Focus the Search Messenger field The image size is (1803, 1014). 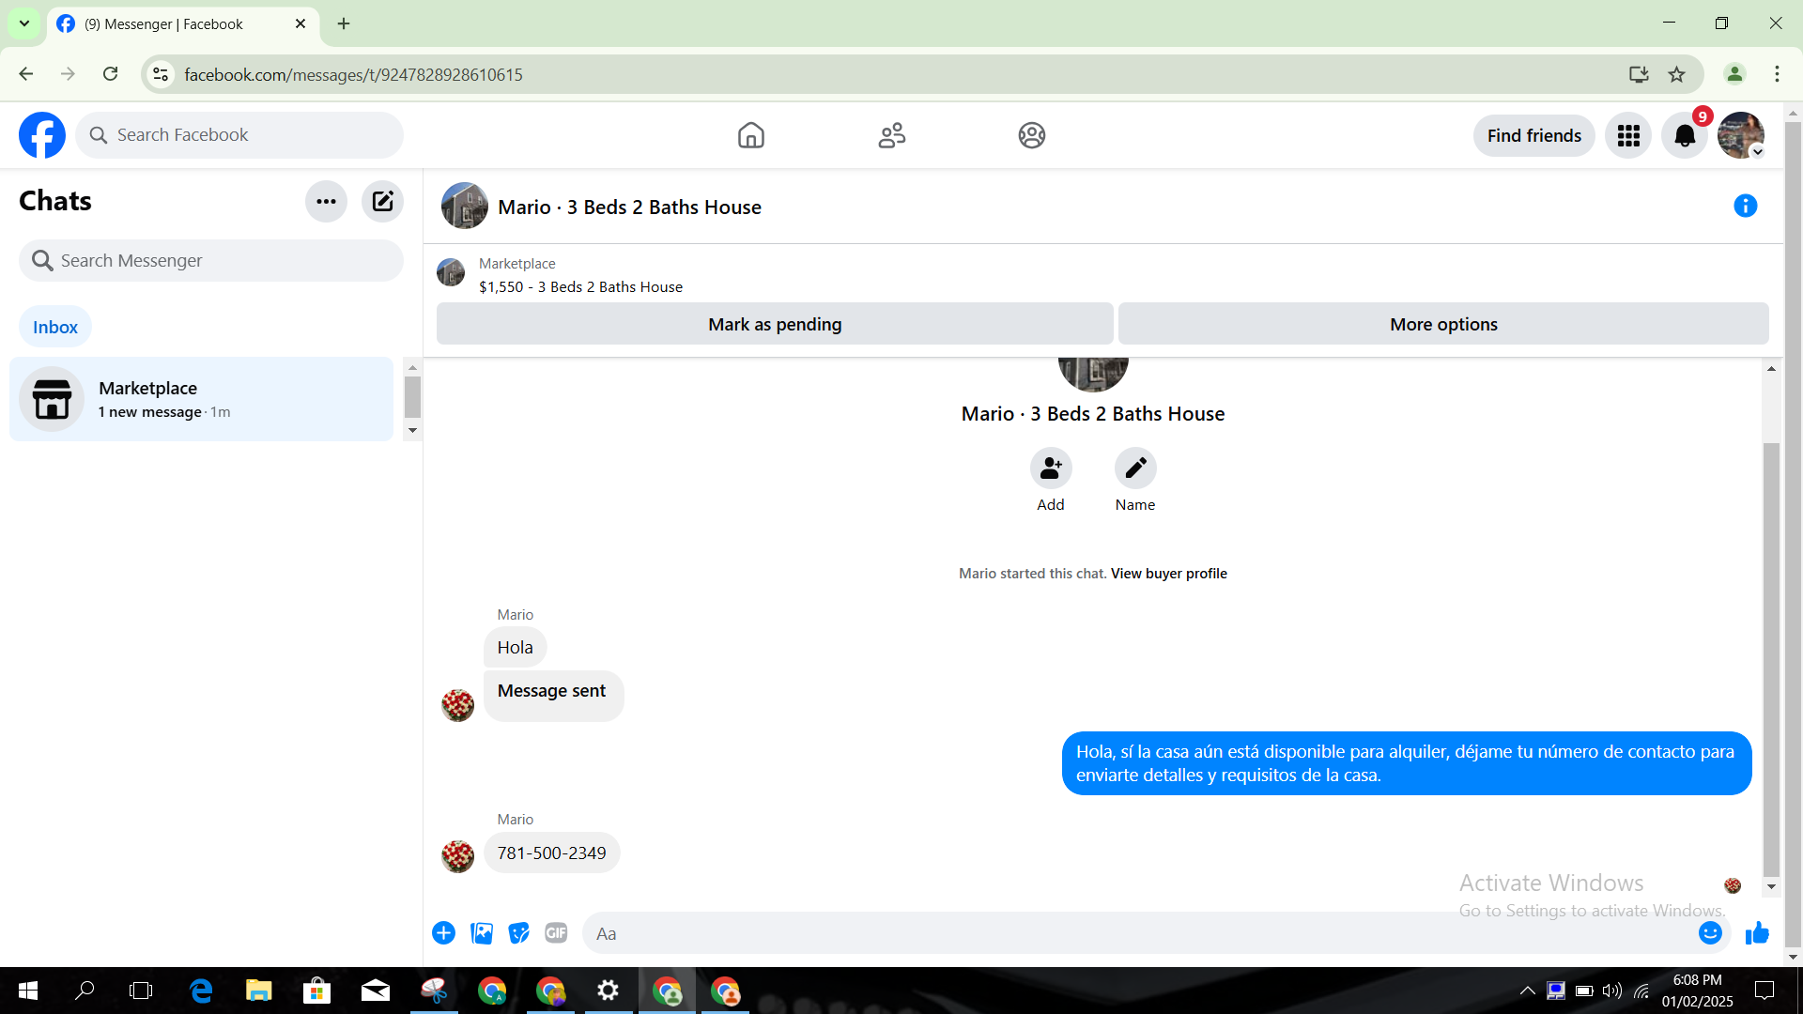click(211, 260)
